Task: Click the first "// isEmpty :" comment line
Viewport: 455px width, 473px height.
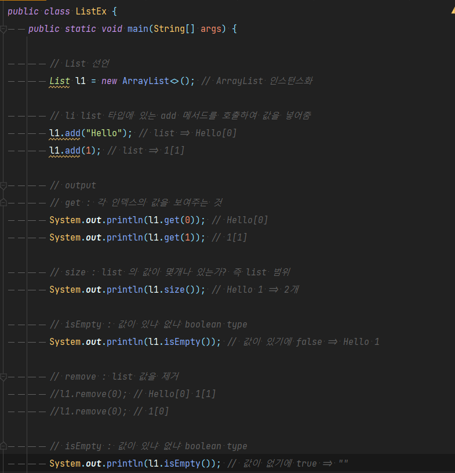Action: point(148,325)
